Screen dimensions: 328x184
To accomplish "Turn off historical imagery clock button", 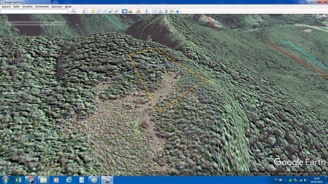I will [124, 11].
